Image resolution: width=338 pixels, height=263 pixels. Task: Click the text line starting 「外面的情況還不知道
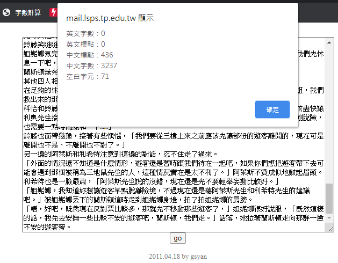pyautogui.click(x=174, y=163)
